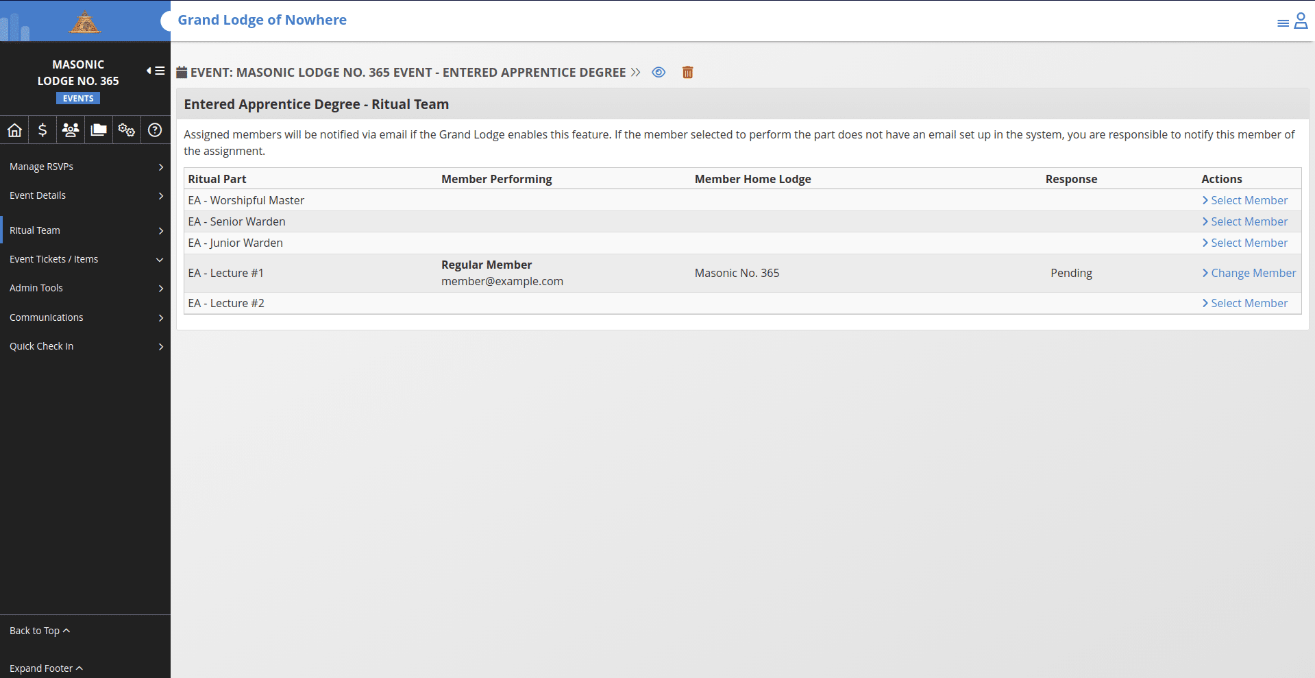Click the Member Home Lodge column header
This screenshot has width=1315, height=678.
[753, 179]
